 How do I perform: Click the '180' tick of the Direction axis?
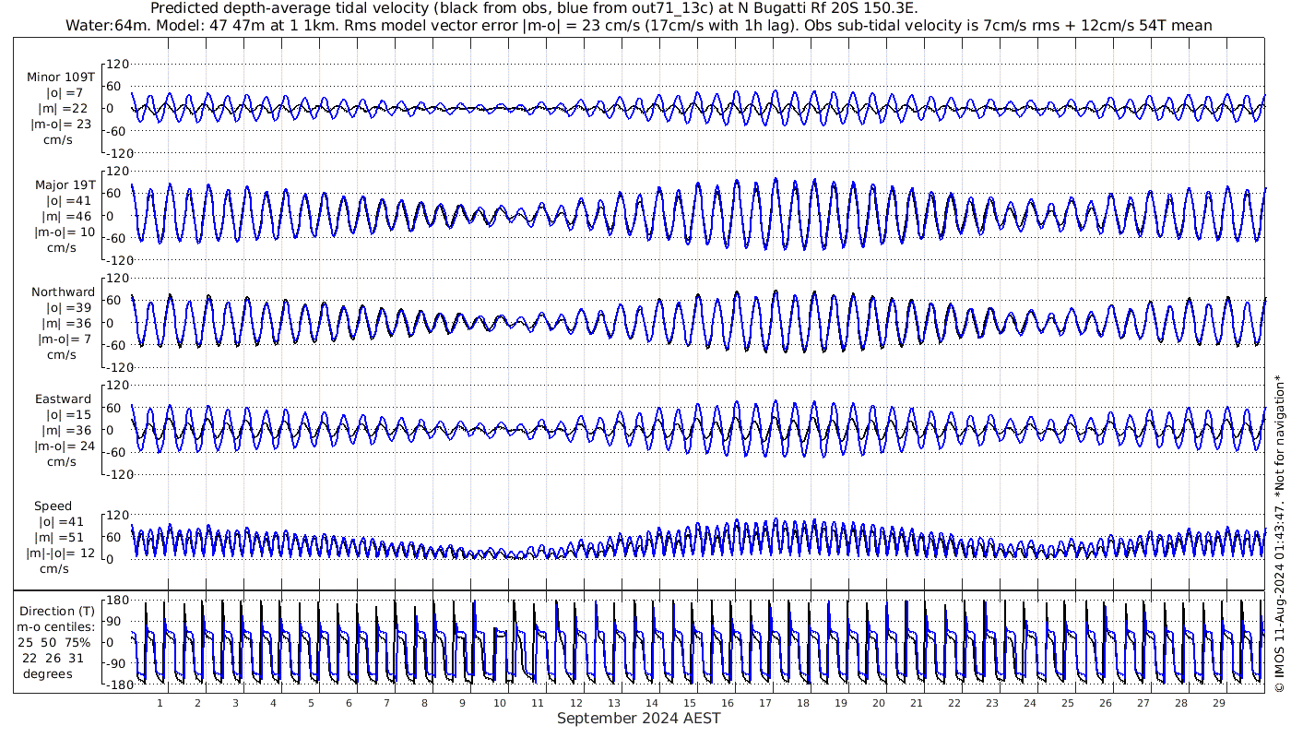coord(117,601)
